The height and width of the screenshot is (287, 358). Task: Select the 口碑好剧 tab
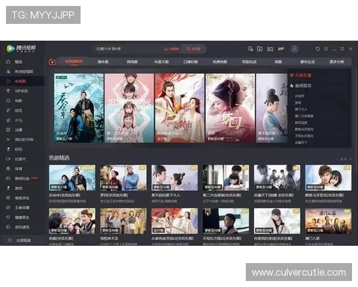191,62
